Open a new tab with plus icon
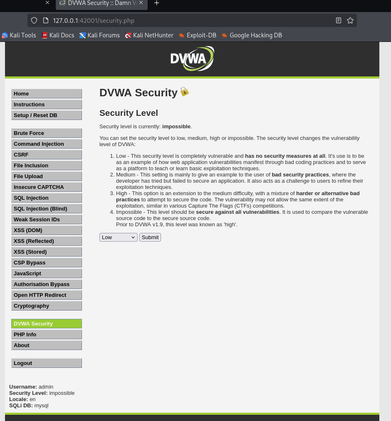 pyautogui.click(x=156, y=3)
